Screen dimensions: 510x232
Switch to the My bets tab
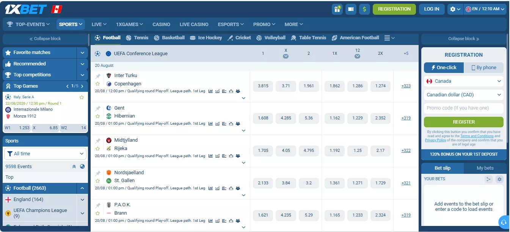click(485, 168)
